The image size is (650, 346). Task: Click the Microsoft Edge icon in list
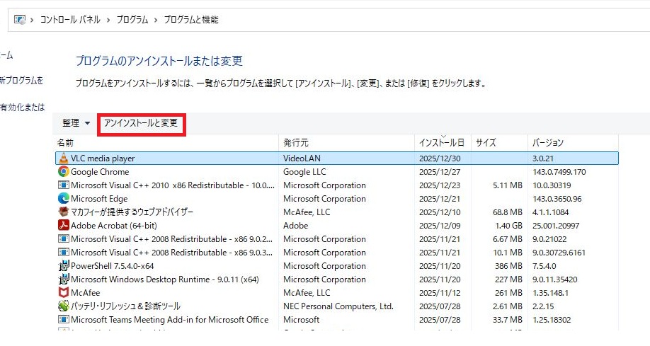click(64, 199)
